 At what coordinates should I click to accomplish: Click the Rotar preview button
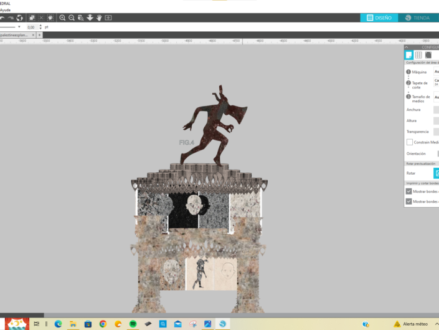(x=437, y=173)
